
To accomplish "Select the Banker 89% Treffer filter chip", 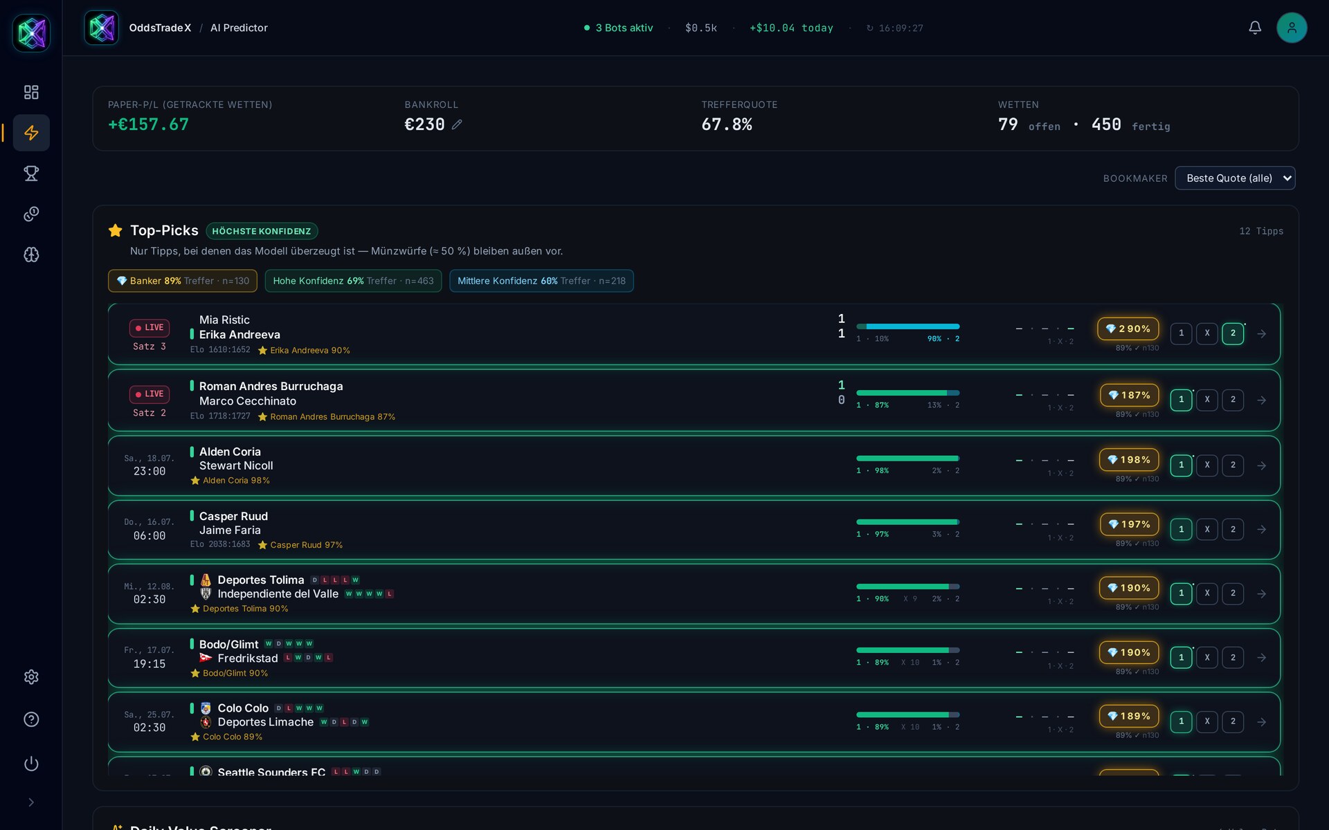I will [x=183, y=281].
